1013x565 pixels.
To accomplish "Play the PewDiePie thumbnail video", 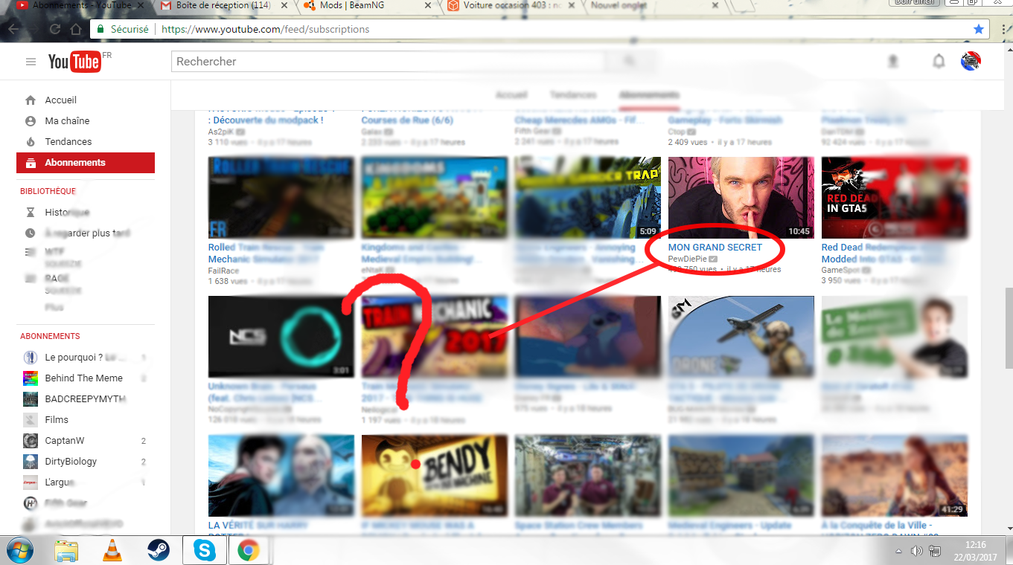I will [x=741, y=198].
